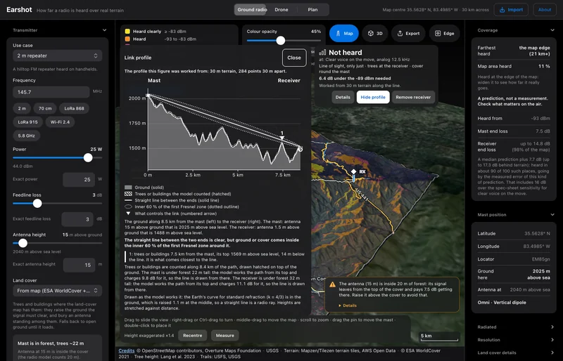
Task: Edit the Frequency input field
Action: pyautogui.click(x=51, y=92)
